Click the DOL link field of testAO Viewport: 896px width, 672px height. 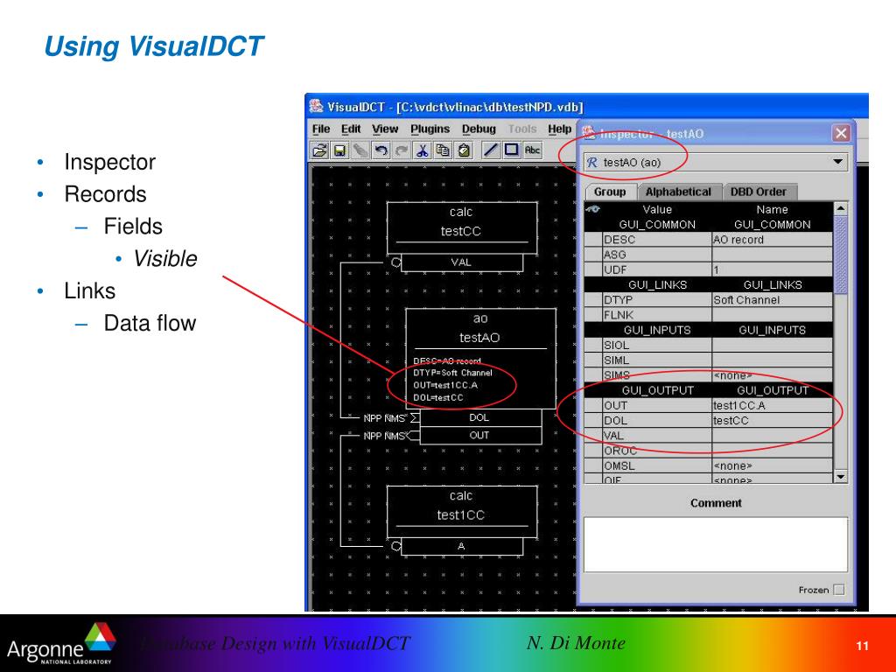point(480,417)
